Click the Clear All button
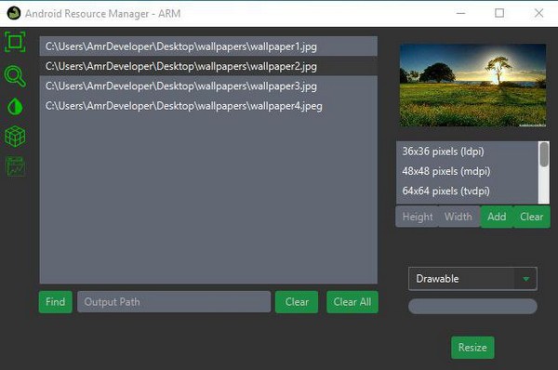The width and height of the screenshot is (558, 370). pyautogui.click(x=352, y=302)
